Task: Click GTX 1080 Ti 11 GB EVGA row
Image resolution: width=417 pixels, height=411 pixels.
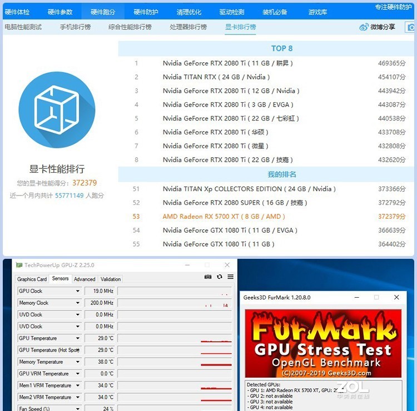Action: [x=266, y=230]
